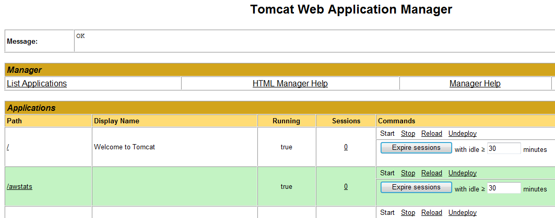Click the sessions count 0 for /awstats

click(346, 187)
